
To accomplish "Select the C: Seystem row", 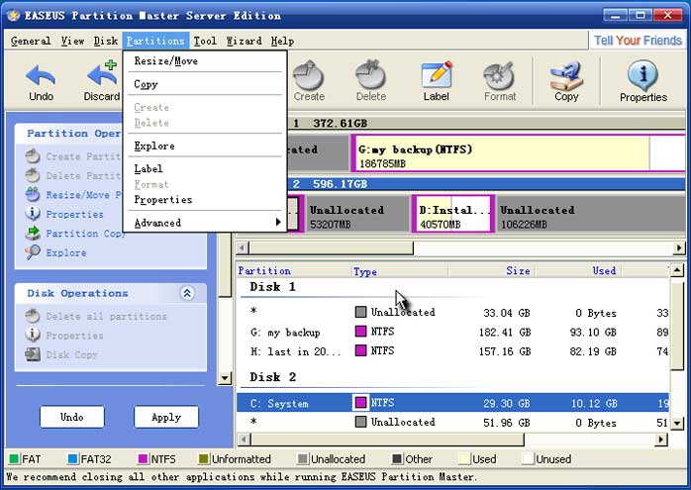I will (x=453, y=403).
